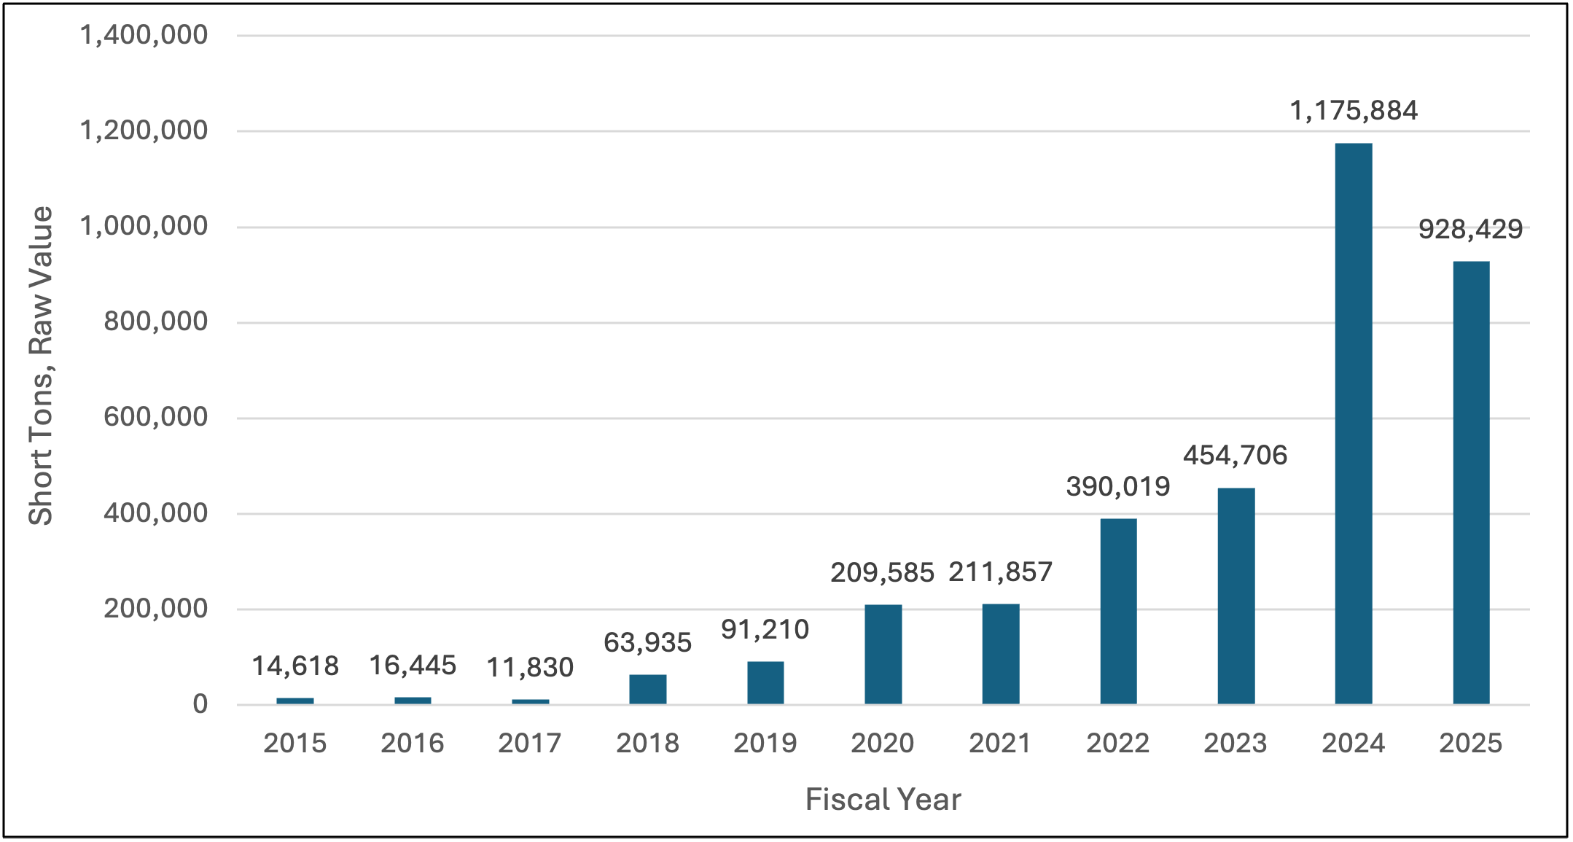
Task: Click the 600,000 tick label
Action: [x=156, y=418]
